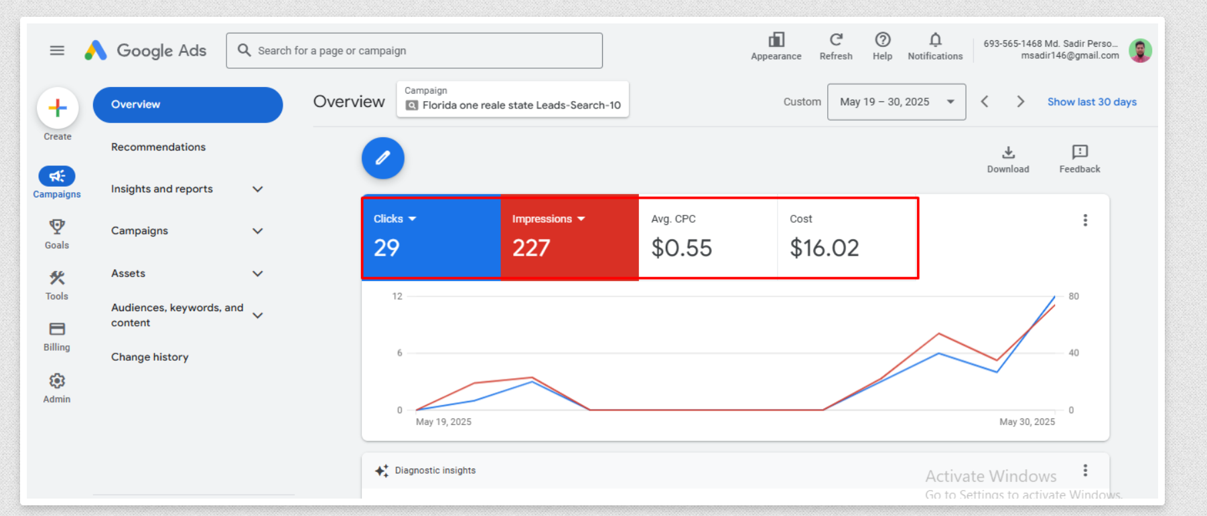Open the May 19 – 30, 2025 date dropdown
1207x516 pixels.
click(897, 102)
